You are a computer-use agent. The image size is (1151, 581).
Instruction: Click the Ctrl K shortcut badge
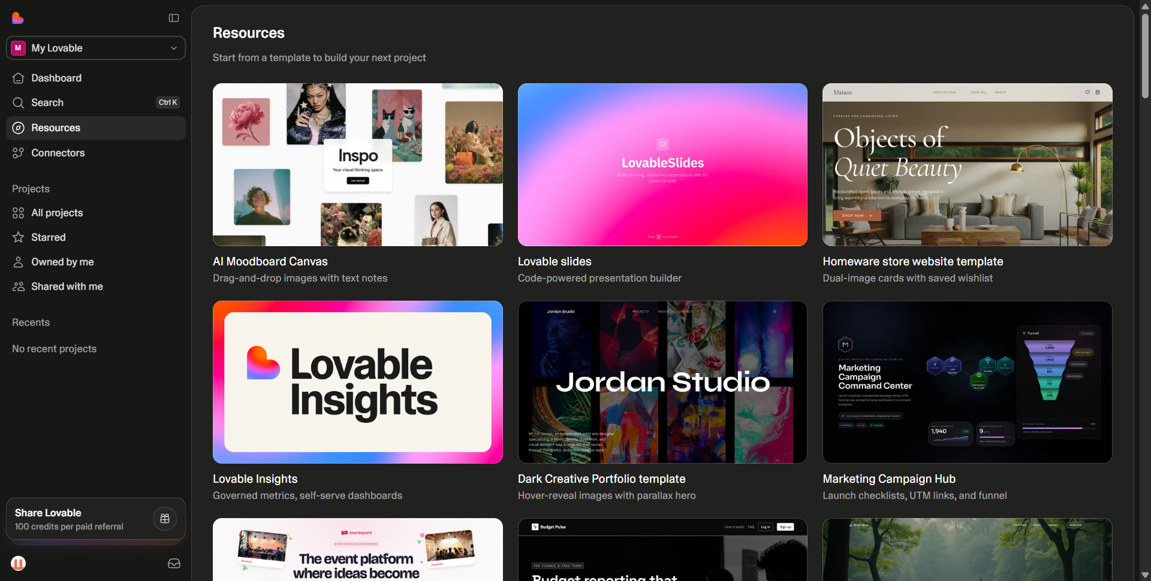point(168,102)
